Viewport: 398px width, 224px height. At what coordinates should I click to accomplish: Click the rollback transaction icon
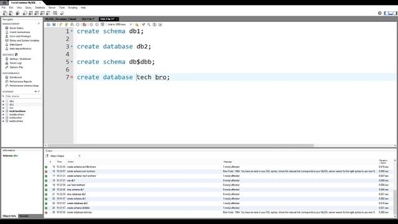[97, 25]
